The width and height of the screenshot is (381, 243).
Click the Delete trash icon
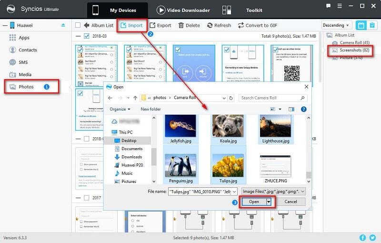click(181, 25)
